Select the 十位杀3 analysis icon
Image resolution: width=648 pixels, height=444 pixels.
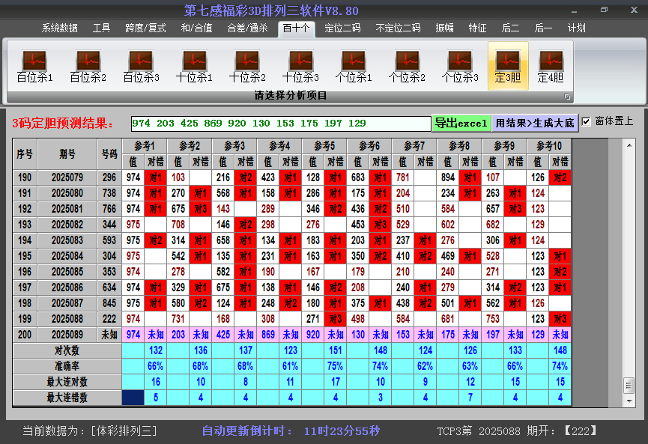pos(300,66)
